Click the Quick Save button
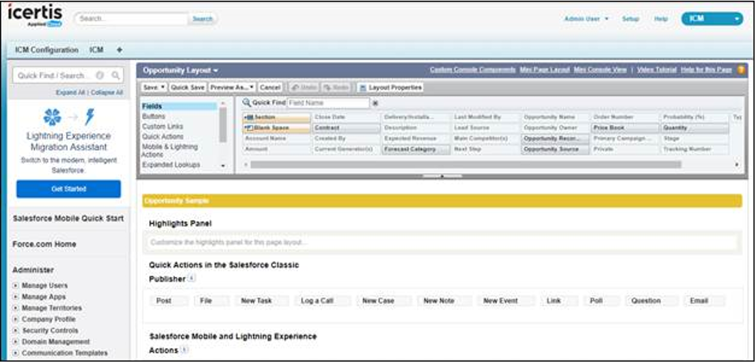This screenshot has width=756, height=363. pos(188,88)
